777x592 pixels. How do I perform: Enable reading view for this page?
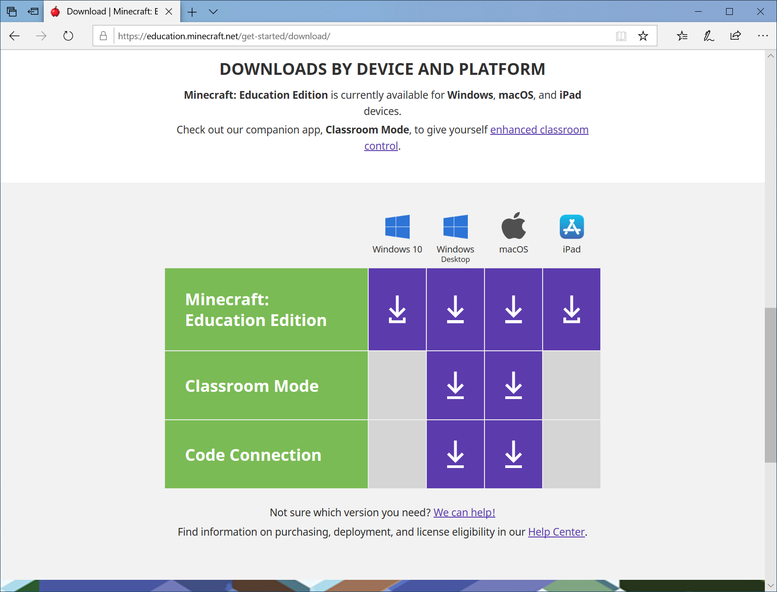click(621, 36)
